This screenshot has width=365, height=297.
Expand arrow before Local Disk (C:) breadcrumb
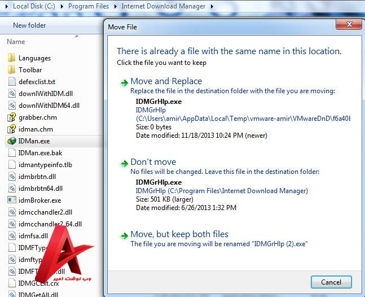pos(7,6)
